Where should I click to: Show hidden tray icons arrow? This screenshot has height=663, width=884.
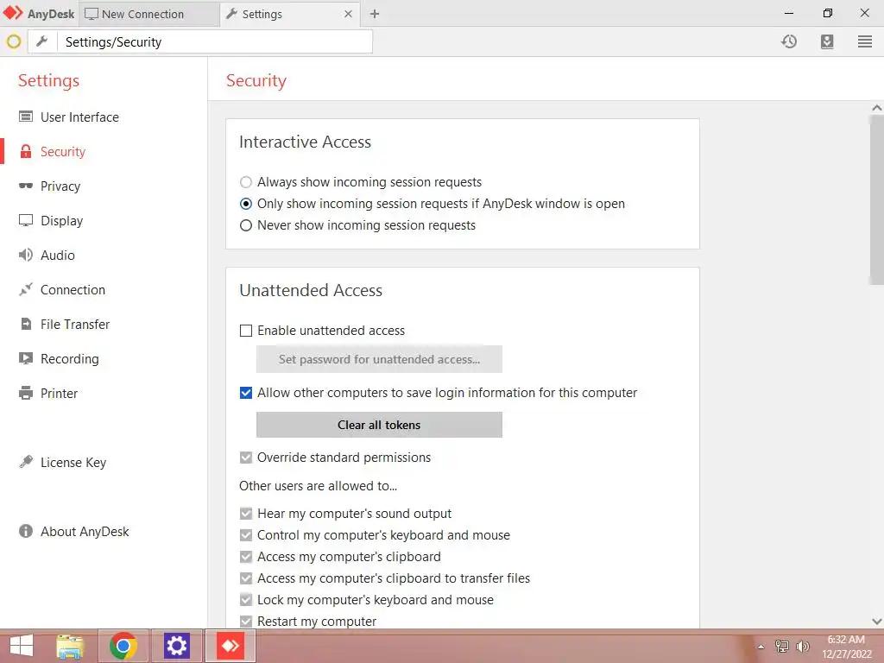[761, 647]
